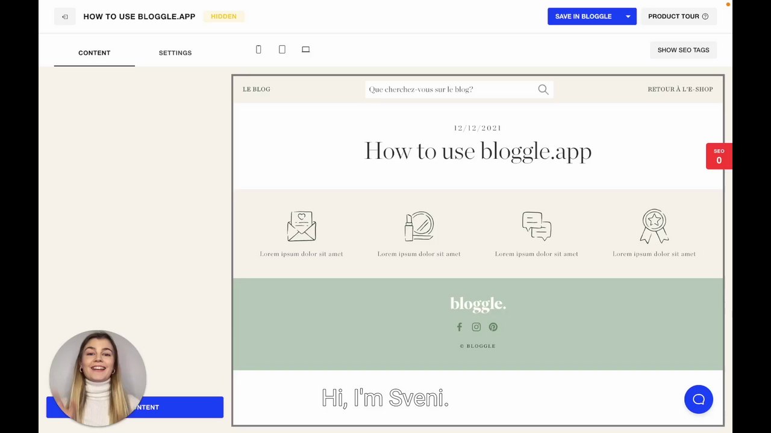
Task: Click the envelope with heart icon
Action: (301, 226)
